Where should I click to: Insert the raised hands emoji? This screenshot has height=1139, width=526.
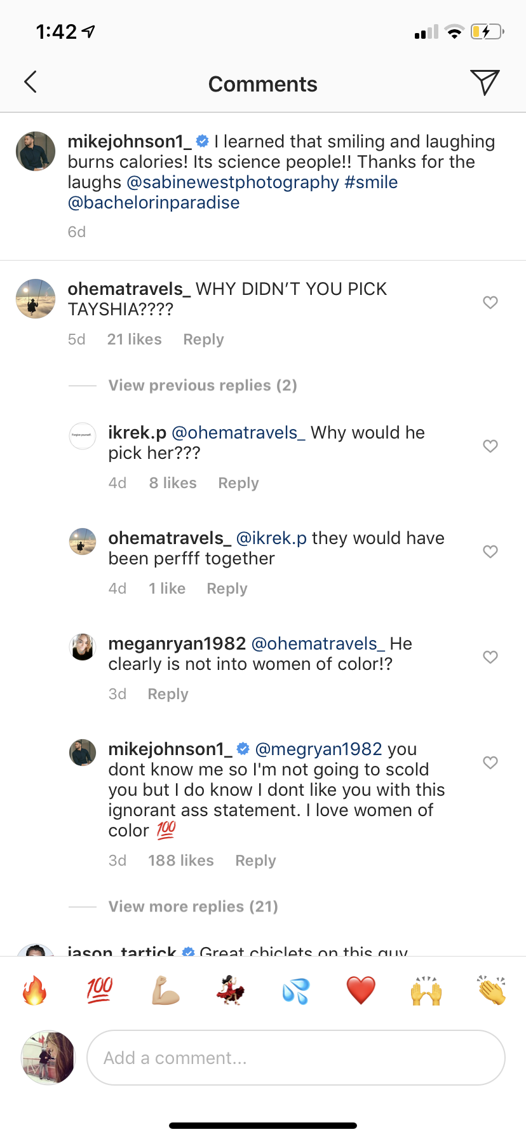426,990
